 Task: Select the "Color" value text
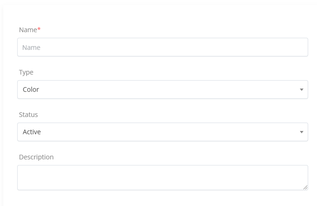click(31, 89)
